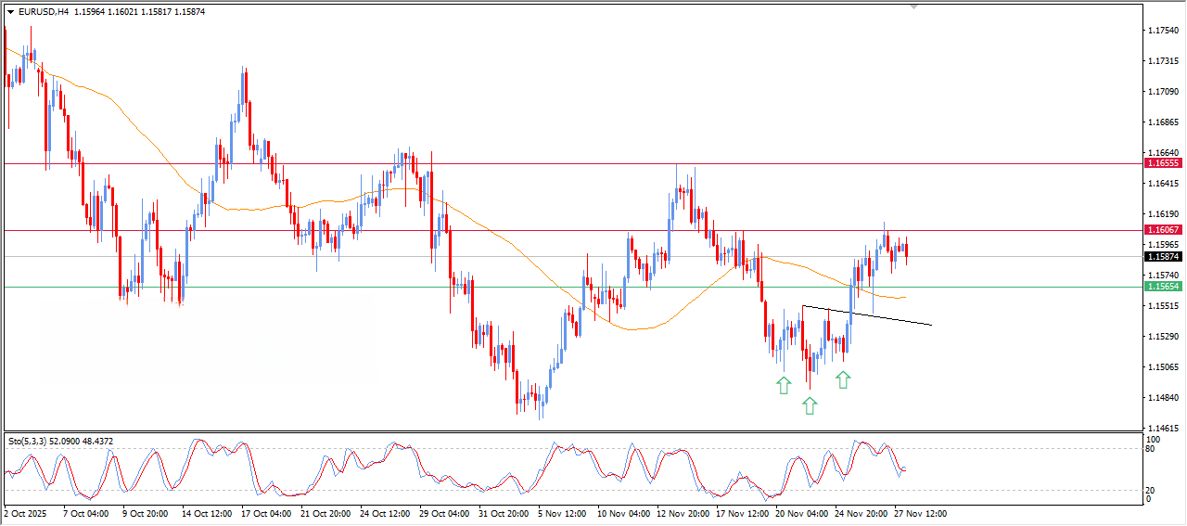Select the lowest middle green up arrow
Image resolution: width=1187 pixels, height=526 pixels.
810,404
